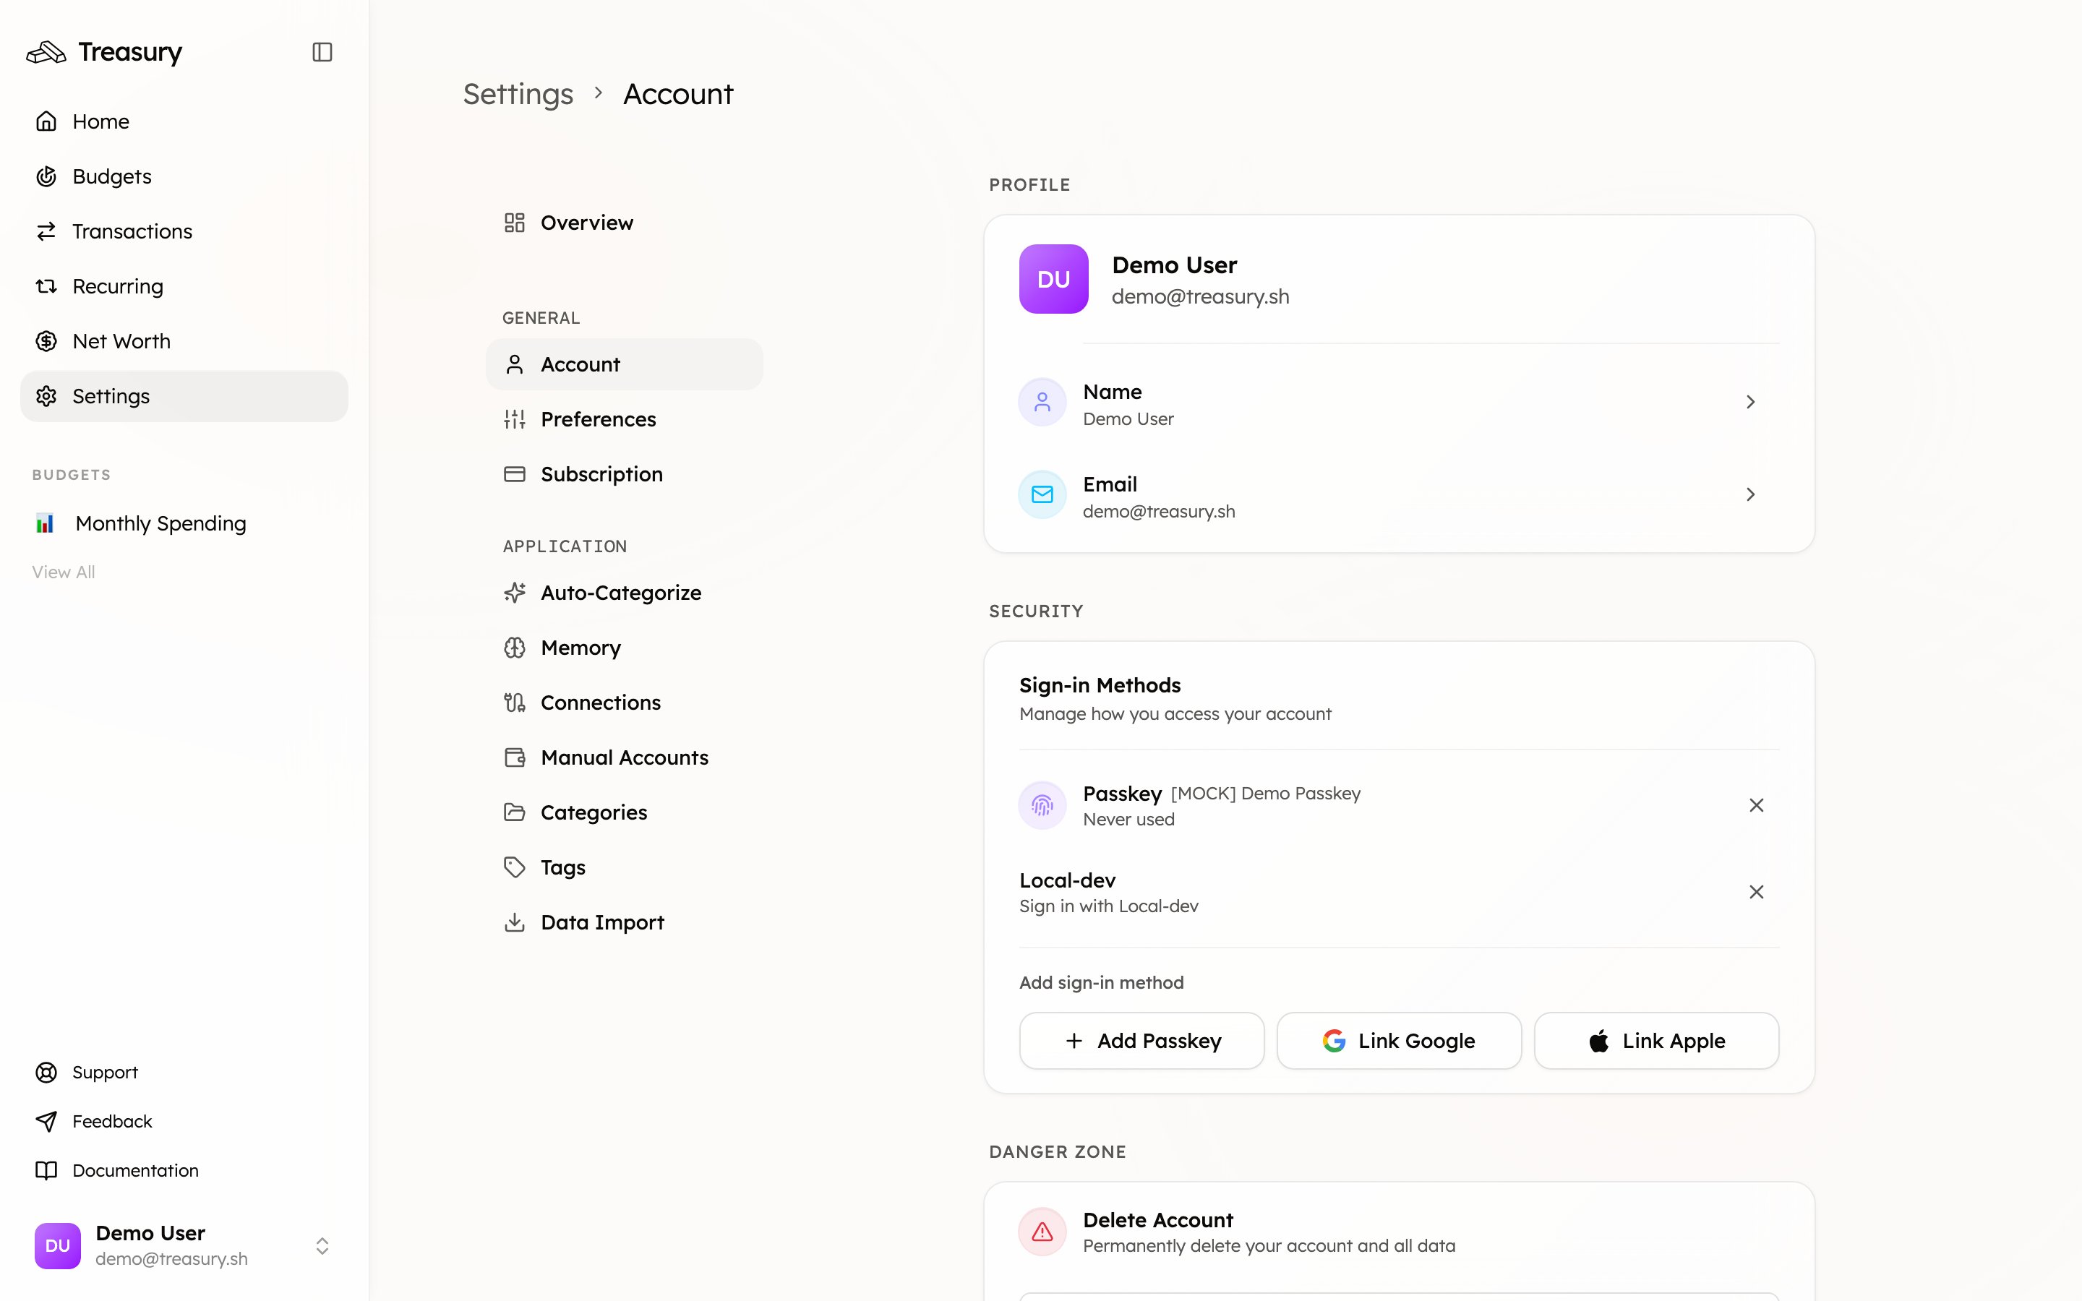Open the Tags settings section
This screenshot has width=2082, height=1301.
pyautogui.click(x=625, y=867)
